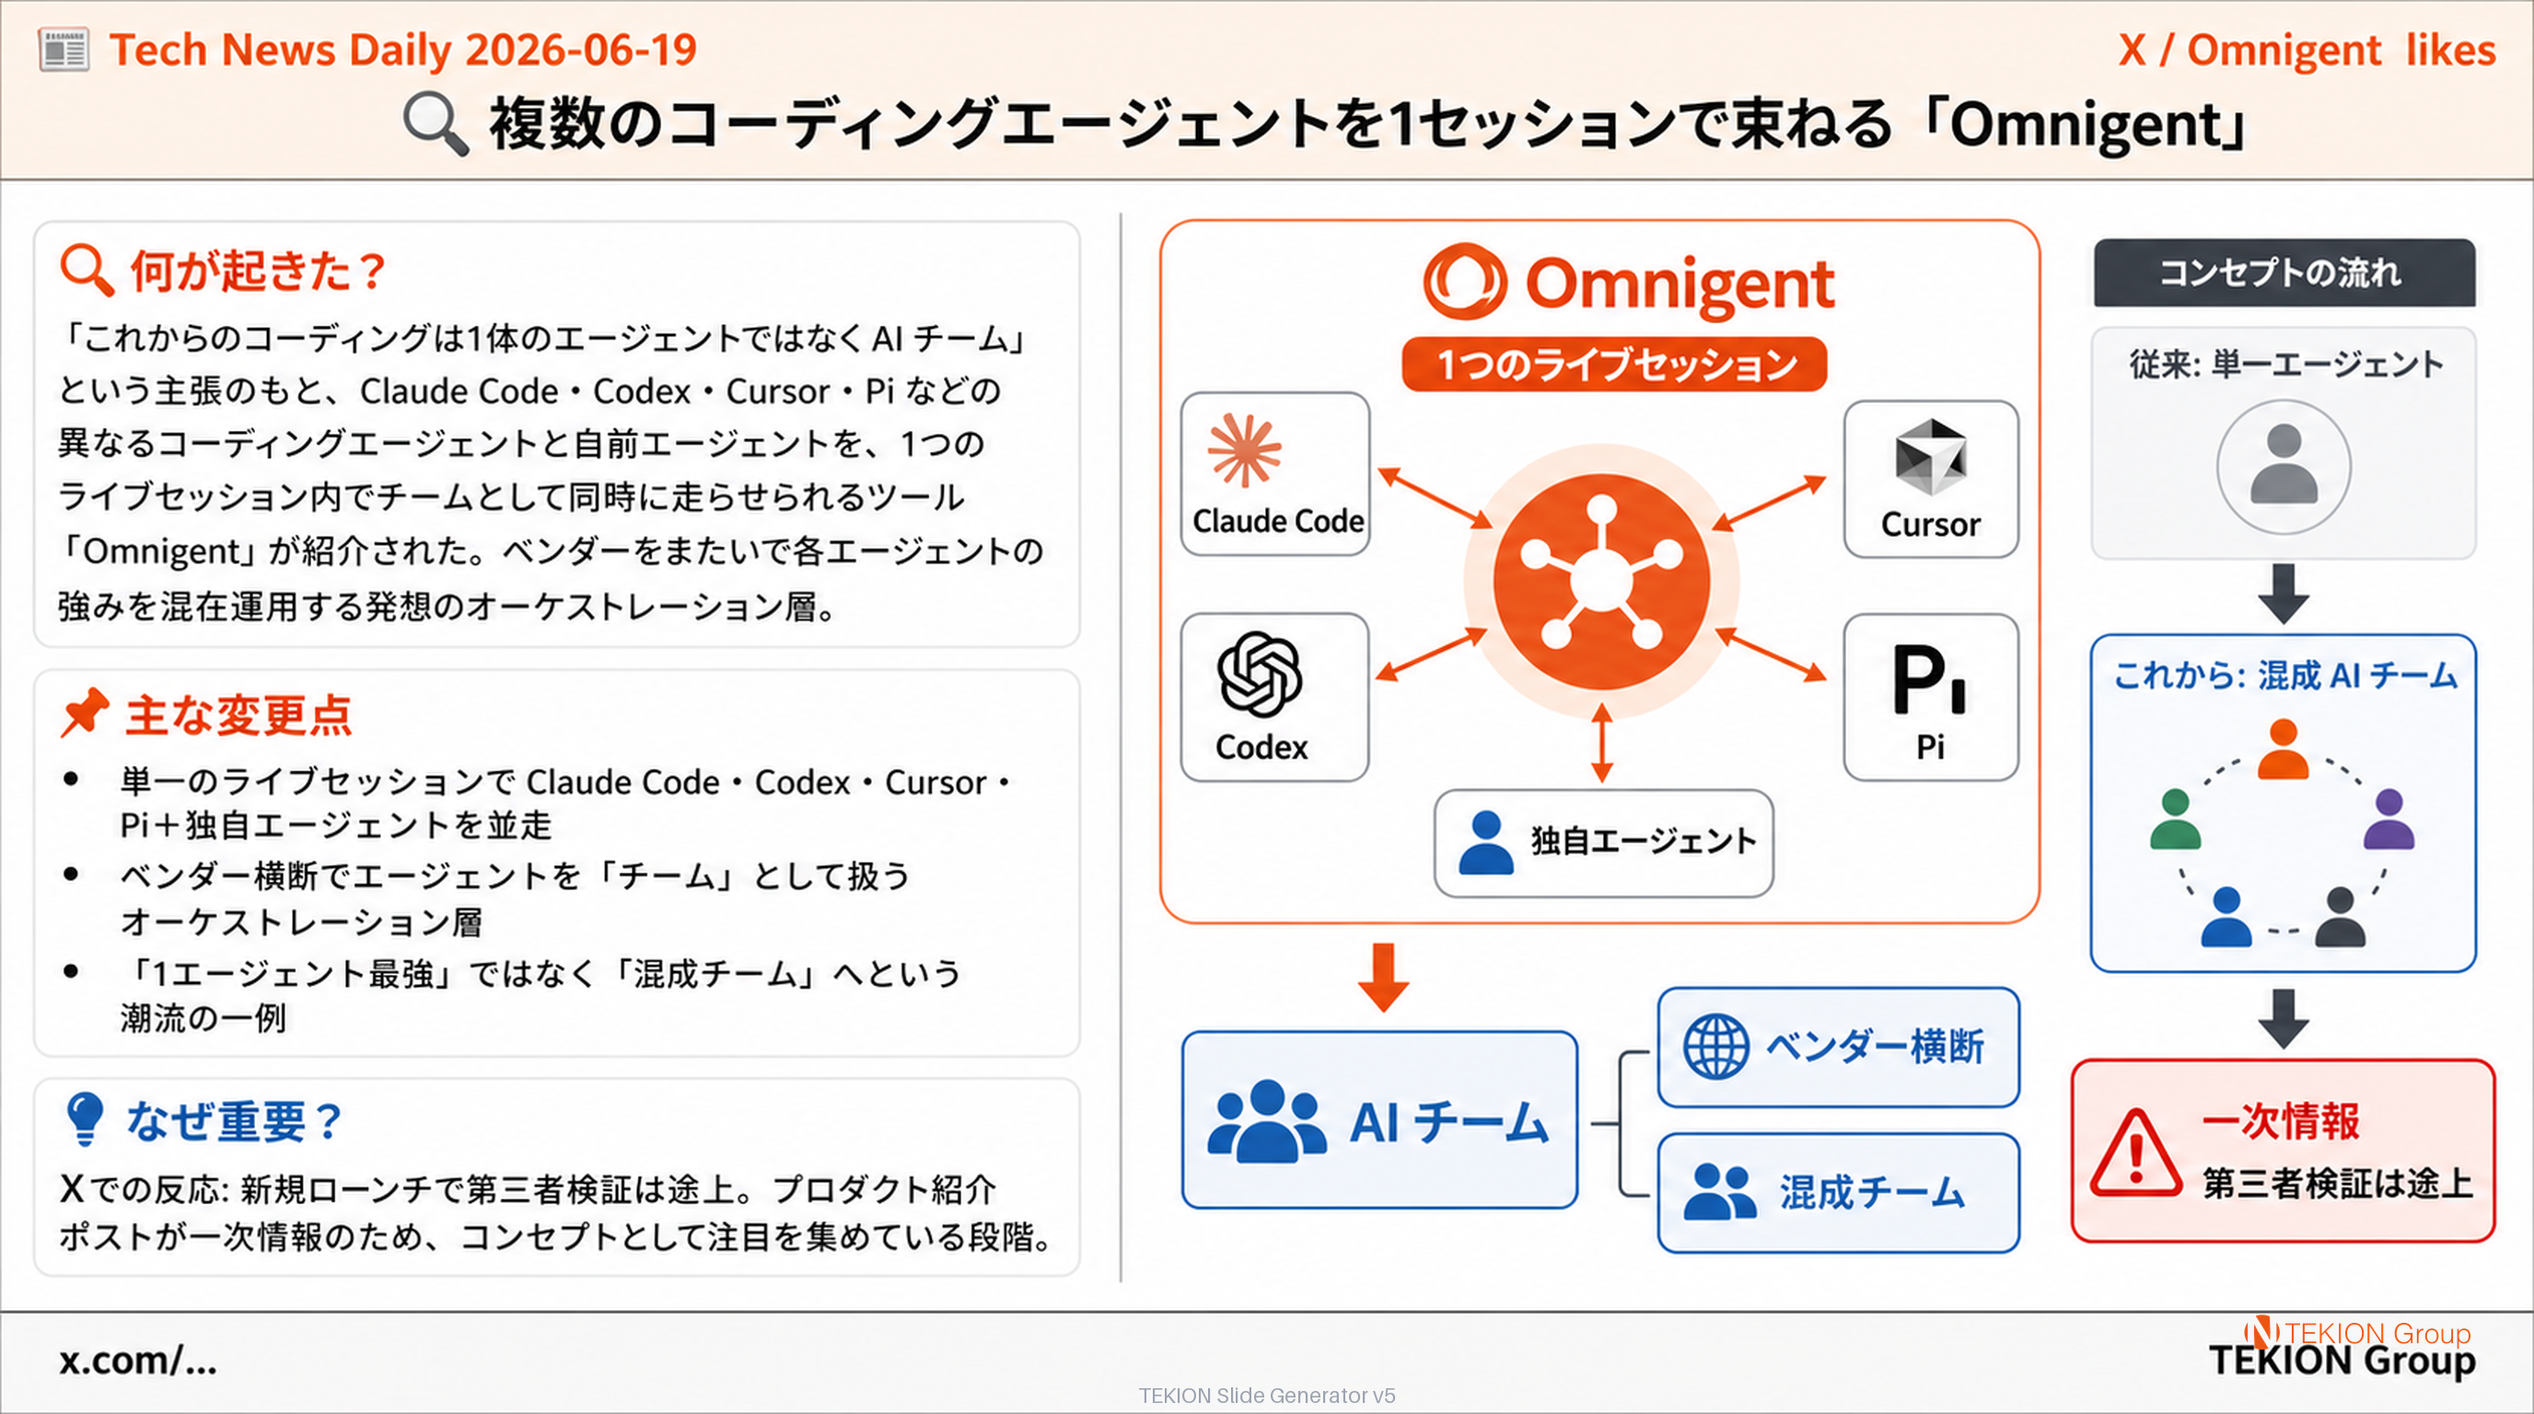Click the large Pi logo

point(1930,678)
